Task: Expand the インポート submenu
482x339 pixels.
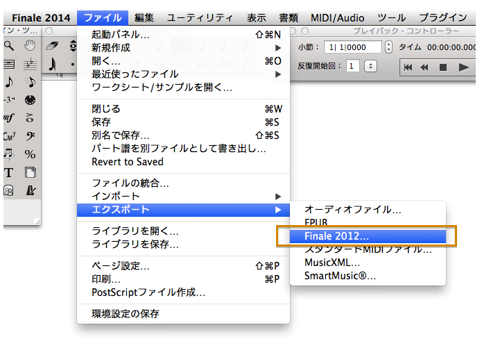Action: (x=184, y=196)
